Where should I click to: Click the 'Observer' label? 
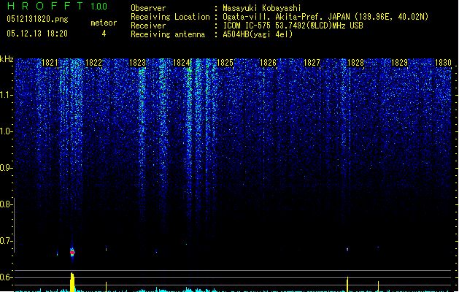[148, 8]
